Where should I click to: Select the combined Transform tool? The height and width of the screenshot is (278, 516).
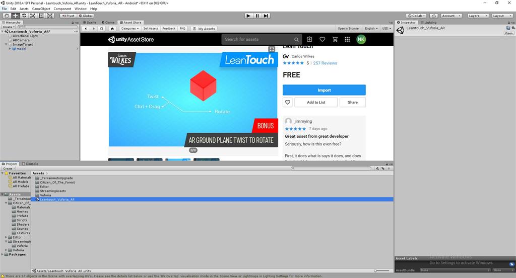(x=50, y=16)
